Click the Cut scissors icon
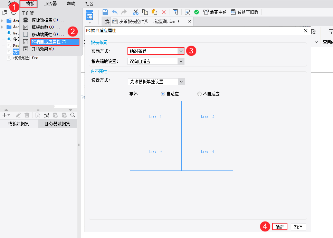333x238 pixels. [x=135, y=12]
